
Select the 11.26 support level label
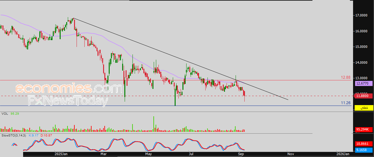click(x=346, y=103)
